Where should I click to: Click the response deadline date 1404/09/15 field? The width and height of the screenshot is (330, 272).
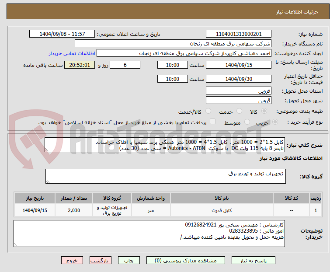[x=239, y=65]
